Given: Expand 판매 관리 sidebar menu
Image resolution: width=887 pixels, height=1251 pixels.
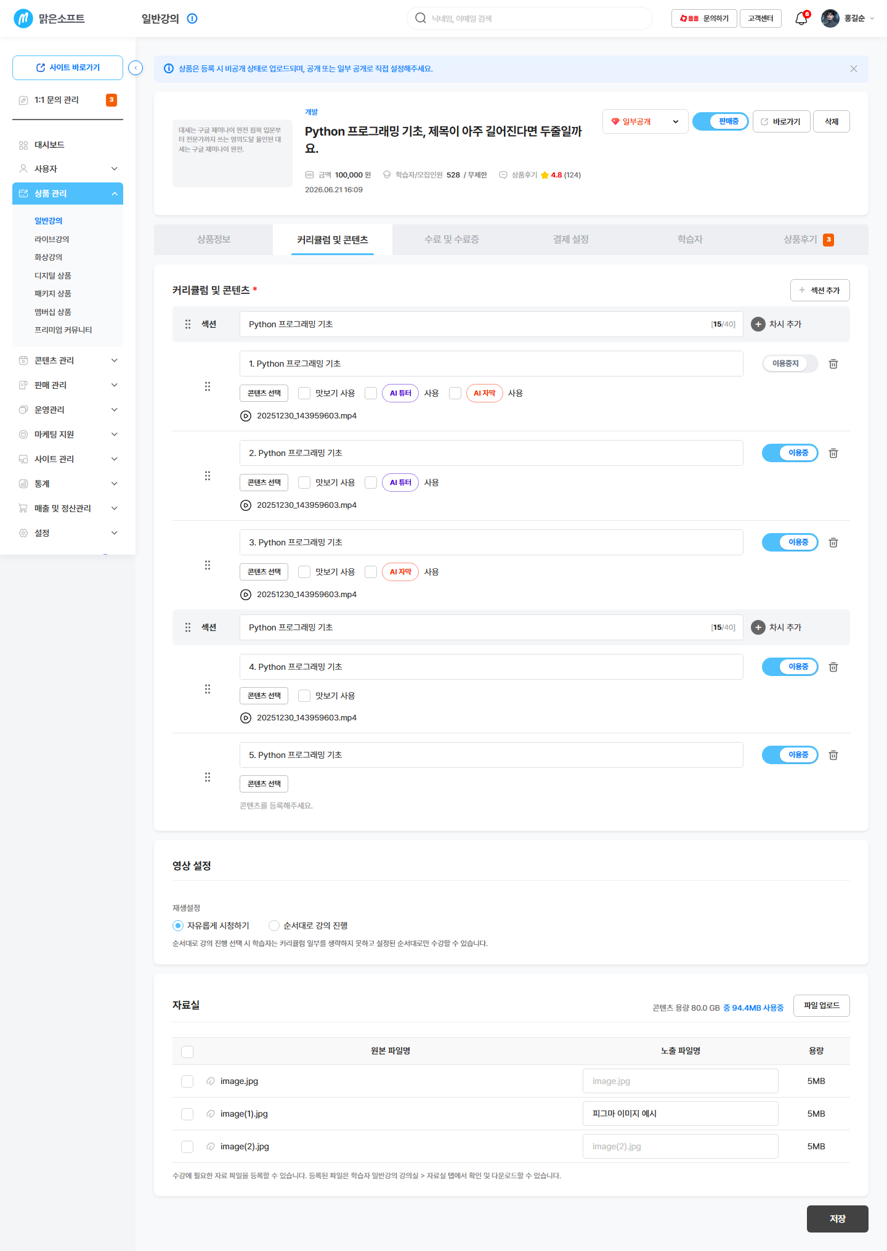Looking at the screenshot, I should tap(68, 385).
